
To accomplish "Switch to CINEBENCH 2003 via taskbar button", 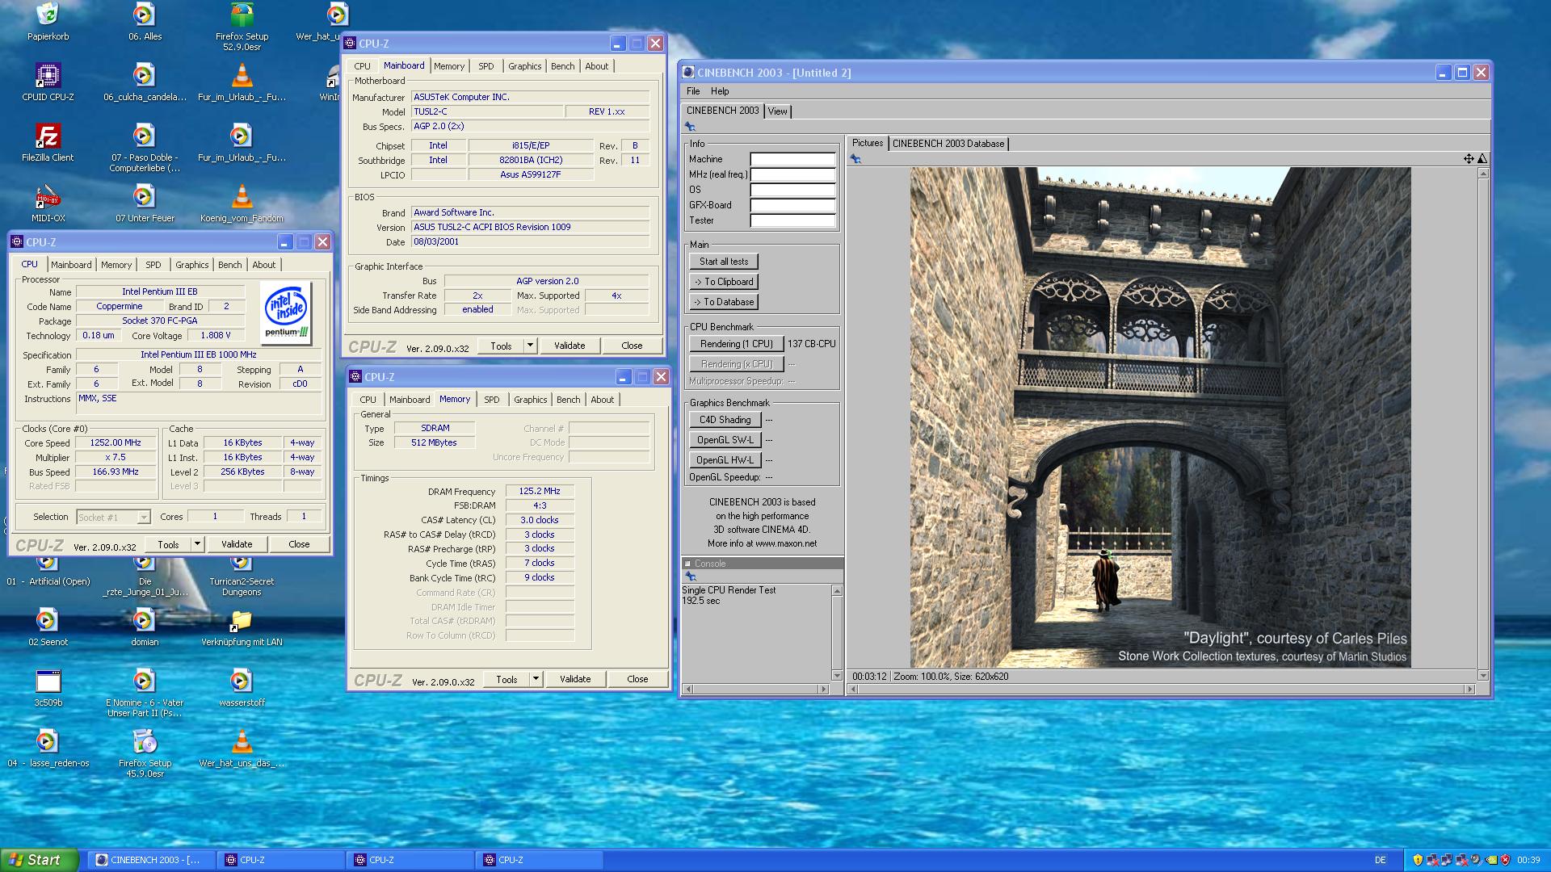I will (x=153, y=860).
